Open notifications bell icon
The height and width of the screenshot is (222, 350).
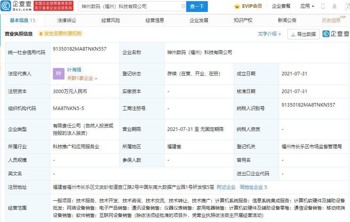(x=335, y=7)
